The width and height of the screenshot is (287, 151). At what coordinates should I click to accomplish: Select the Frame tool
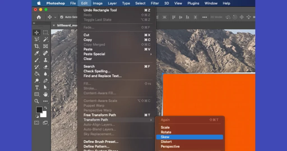pos(45,46)
